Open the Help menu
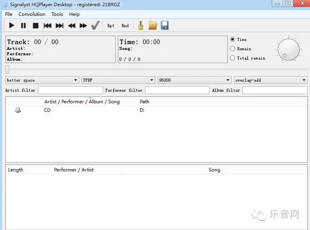310x230 pixels. click(x=74, y=14)
